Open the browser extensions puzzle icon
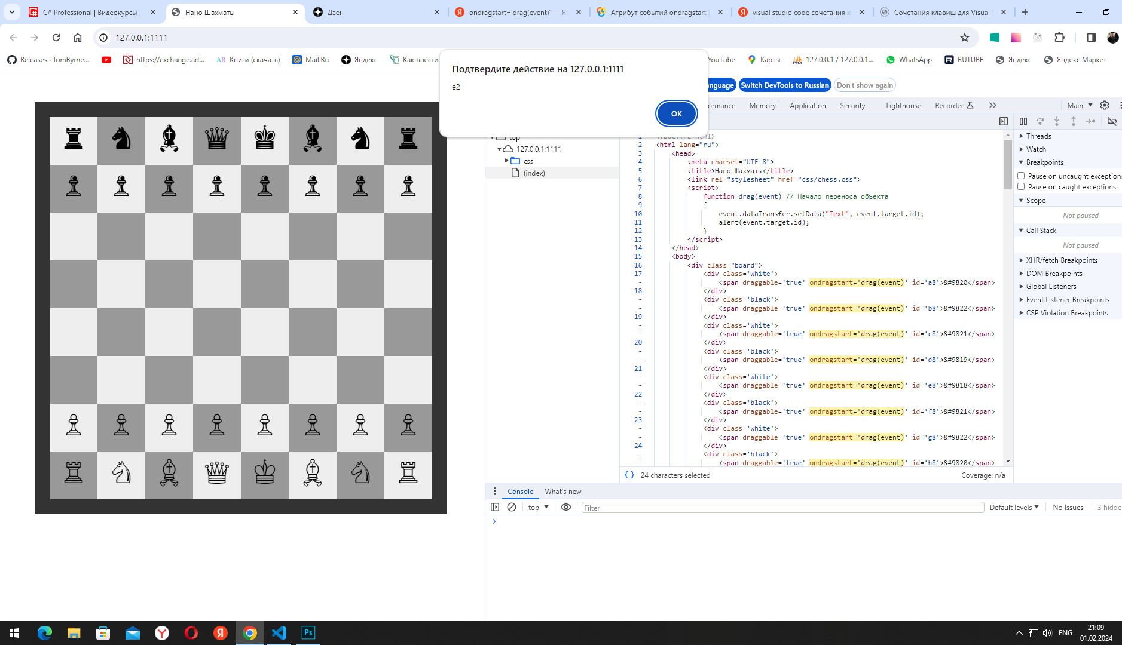The height and width of the screenshot is (645, 1122). pyautogui.click(x=1059, y=38)
